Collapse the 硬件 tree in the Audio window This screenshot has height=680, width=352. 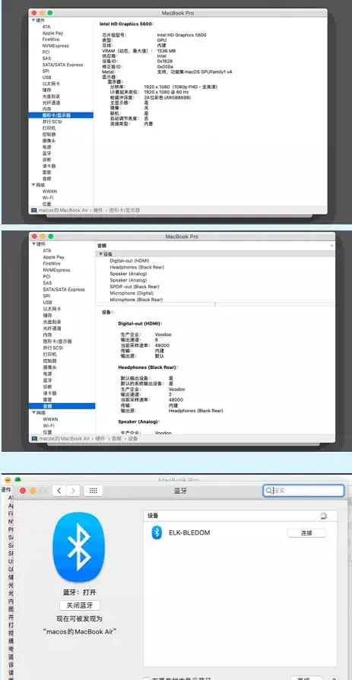coord(33,244)
